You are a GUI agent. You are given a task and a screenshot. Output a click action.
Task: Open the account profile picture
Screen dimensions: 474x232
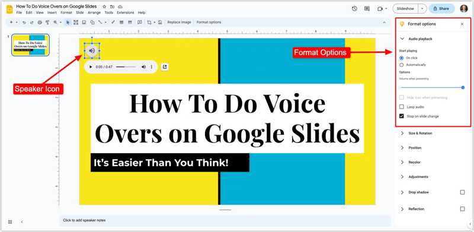pyautogui.click(x=464, y=9)
